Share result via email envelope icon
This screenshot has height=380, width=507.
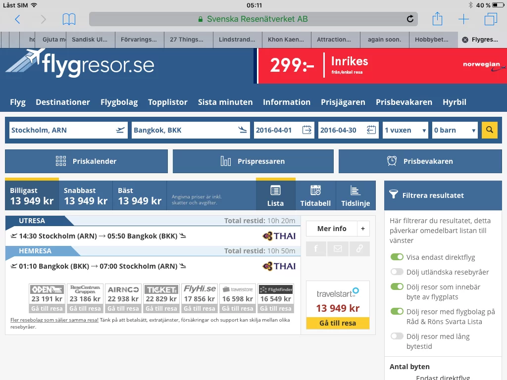click(x=338, y=249)
